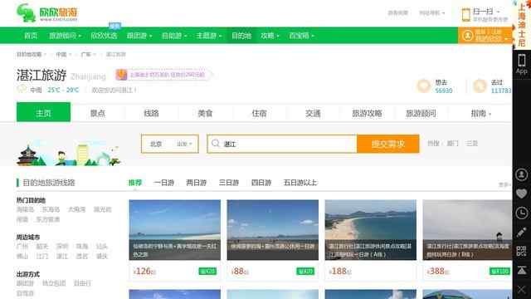Click 自由行 under 出游方式
This screenshot has width=531, height=299.
82,283
